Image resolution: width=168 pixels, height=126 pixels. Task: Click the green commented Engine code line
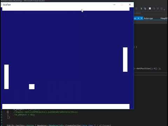[x=46, y=112]
